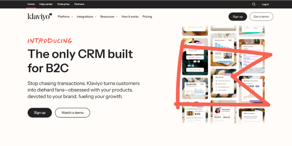This screenshot has height=146, width=292.
Task: Click the 8.2% A/B test results card
Action: (195, 113)
